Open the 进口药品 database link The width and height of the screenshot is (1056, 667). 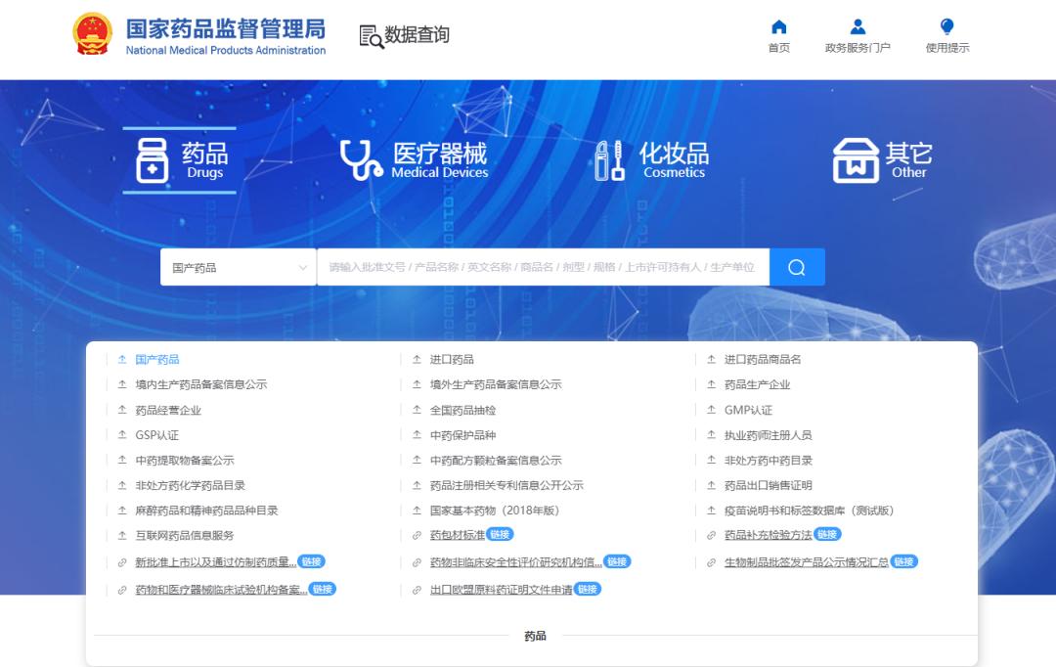(x=452, y=360)
